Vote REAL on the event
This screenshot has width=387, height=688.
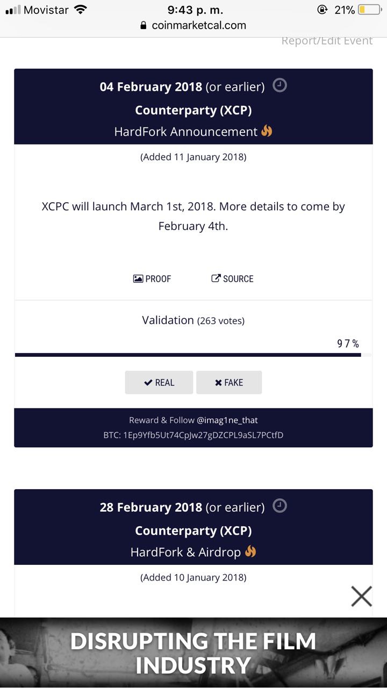pos(159,383)
